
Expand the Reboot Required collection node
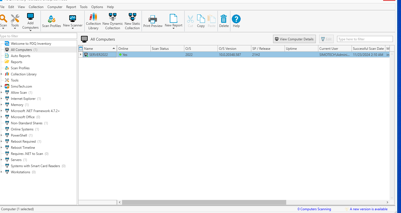tap(1, 142)
